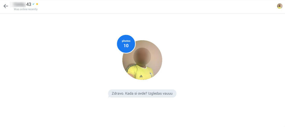Open the large circular profile photo
Screen dimensions: 285x127
(x=142, y=60)
